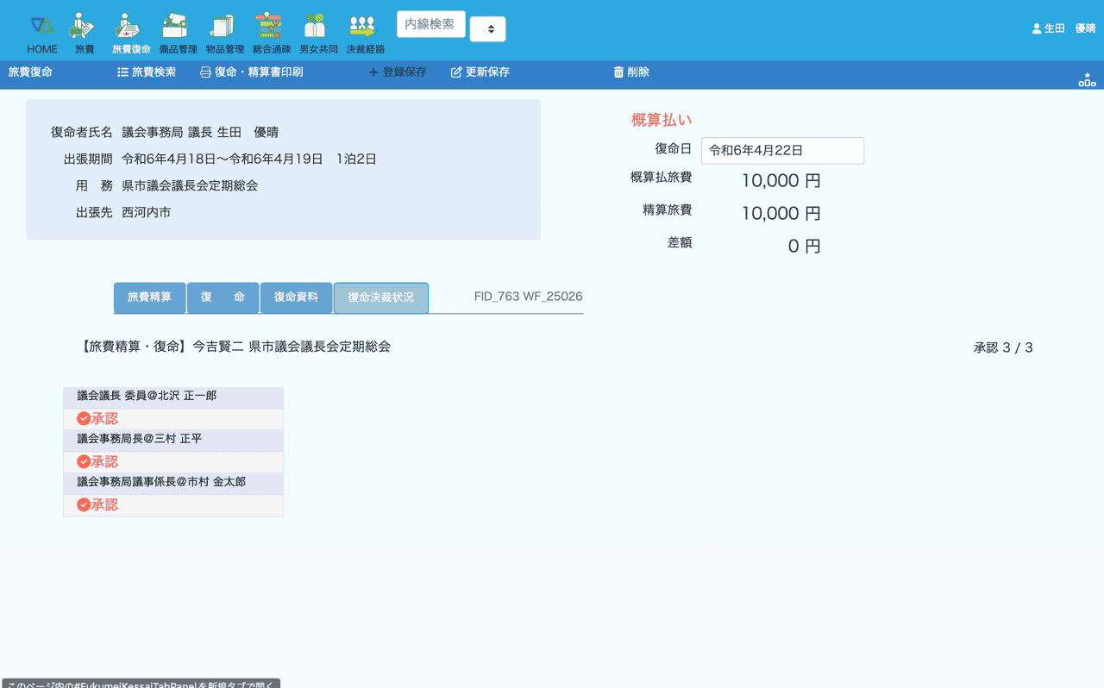The height and width of the screenshot is (688, 1104).
Task: Expand the dropdown next to 内線検索
Action: click(487, 28)
